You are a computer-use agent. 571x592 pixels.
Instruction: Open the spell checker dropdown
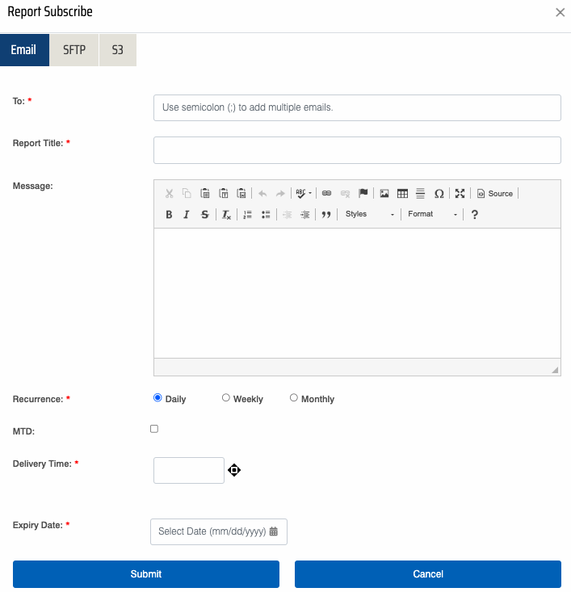tap(304, 194)
